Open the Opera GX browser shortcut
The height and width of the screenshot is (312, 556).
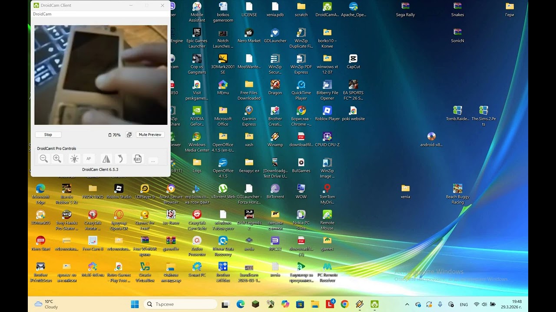tap(119, 220)
